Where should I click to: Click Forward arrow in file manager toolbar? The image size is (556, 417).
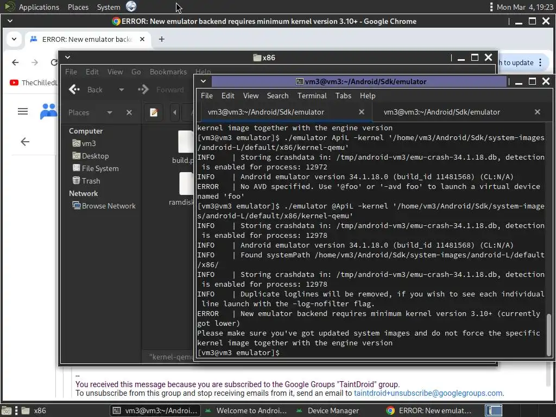(161, 90)
